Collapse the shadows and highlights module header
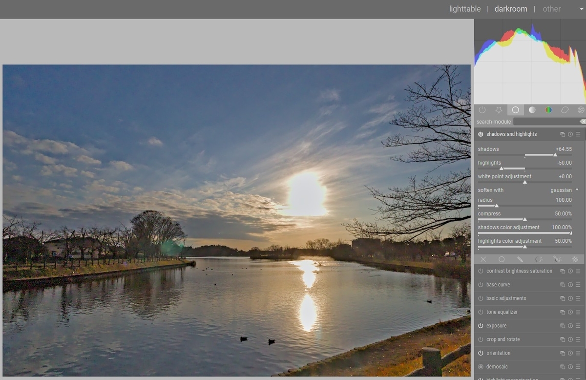Viewport: 586px width, 380px height. [x=511, y=134]
